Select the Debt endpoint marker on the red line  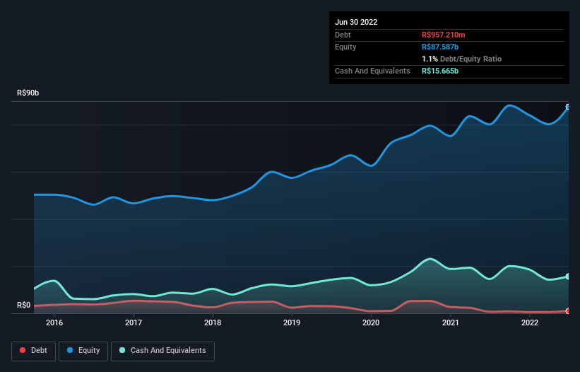[568, 311]
